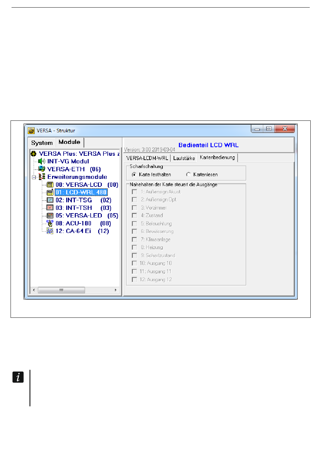The image size is (313, 461).
Task: Click the Bedienteil LCD WRL heading
Action: tap(209, 145)
